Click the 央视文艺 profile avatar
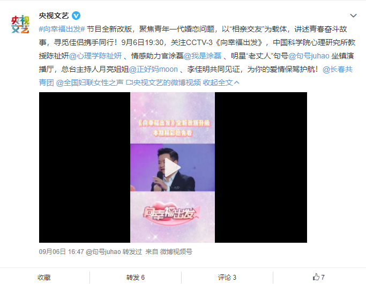Viewport: 366px width, 284px height. pyautogui.click(x=20, y=24)
